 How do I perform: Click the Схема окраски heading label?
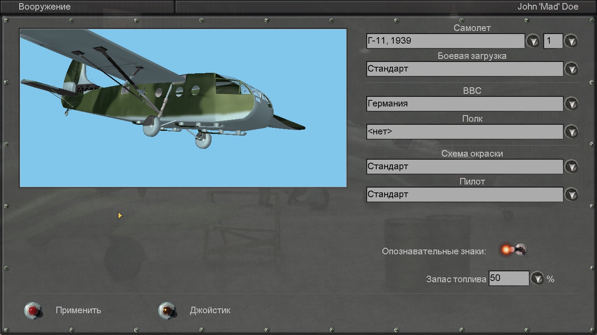click(472, 154)
